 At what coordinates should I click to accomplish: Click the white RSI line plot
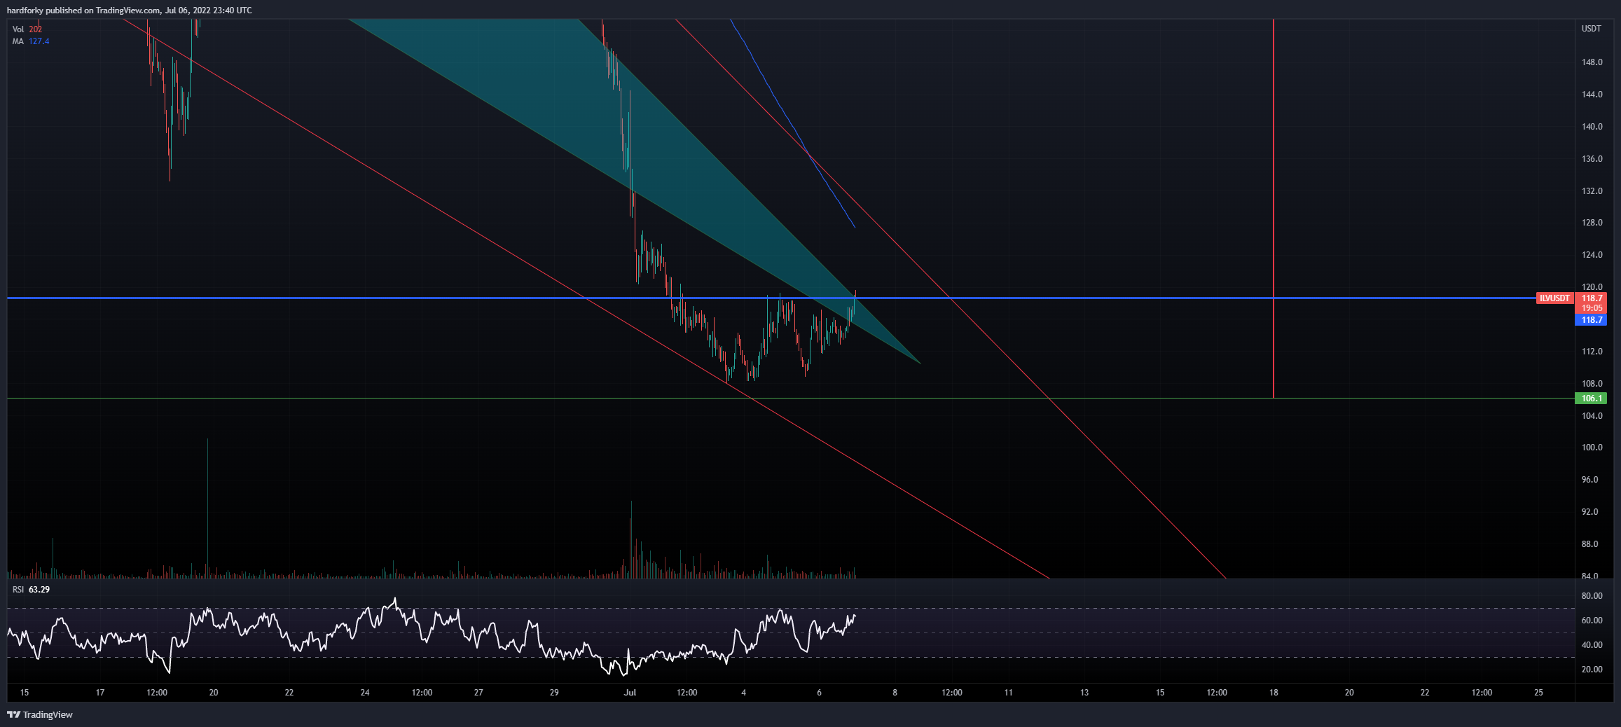pos(432,636)
